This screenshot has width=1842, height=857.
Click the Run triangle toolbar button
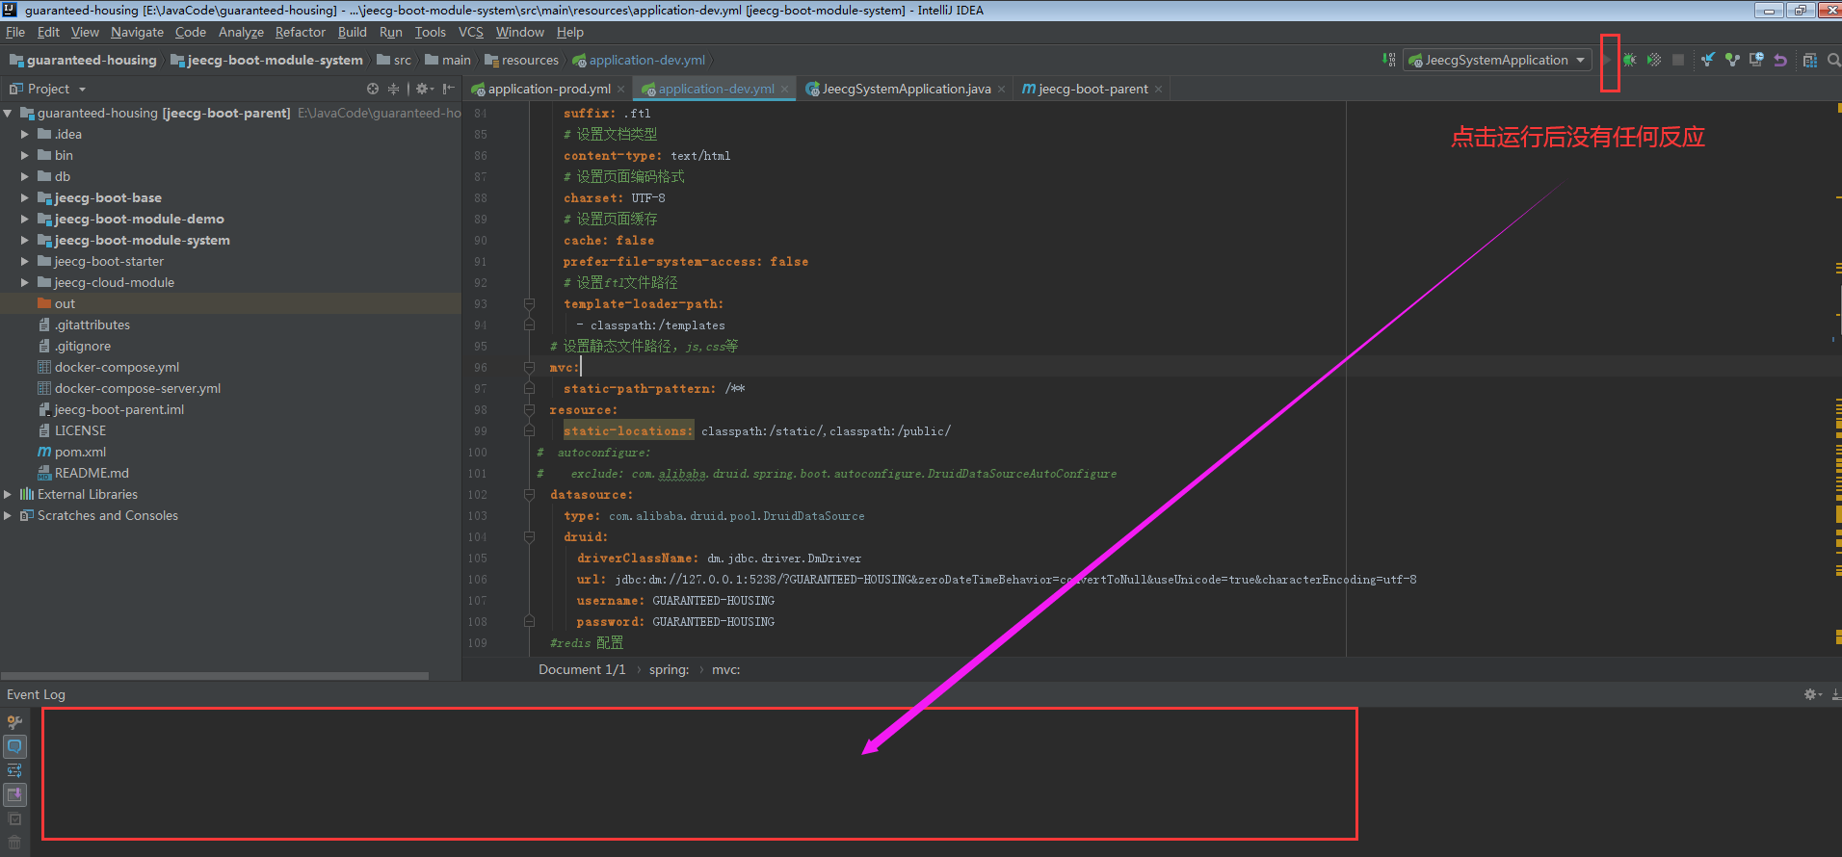pos(1606,60)
